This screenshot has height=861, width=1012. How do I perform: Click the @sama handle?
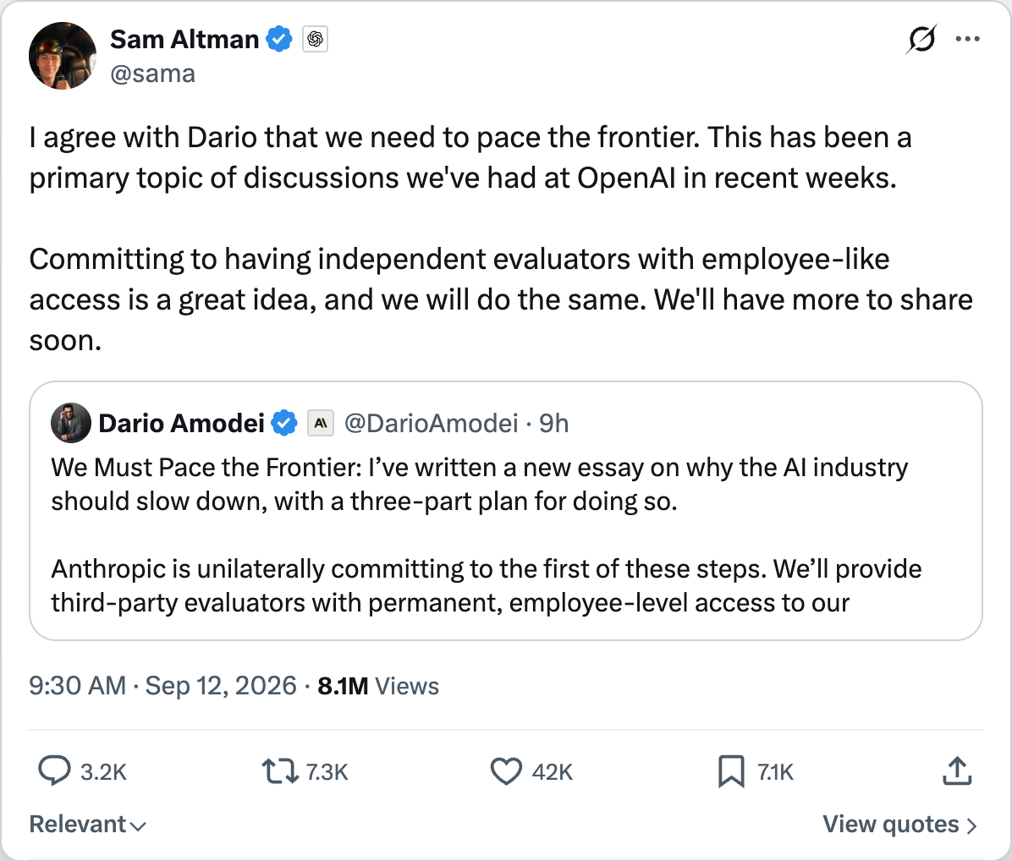click(153, 74)
